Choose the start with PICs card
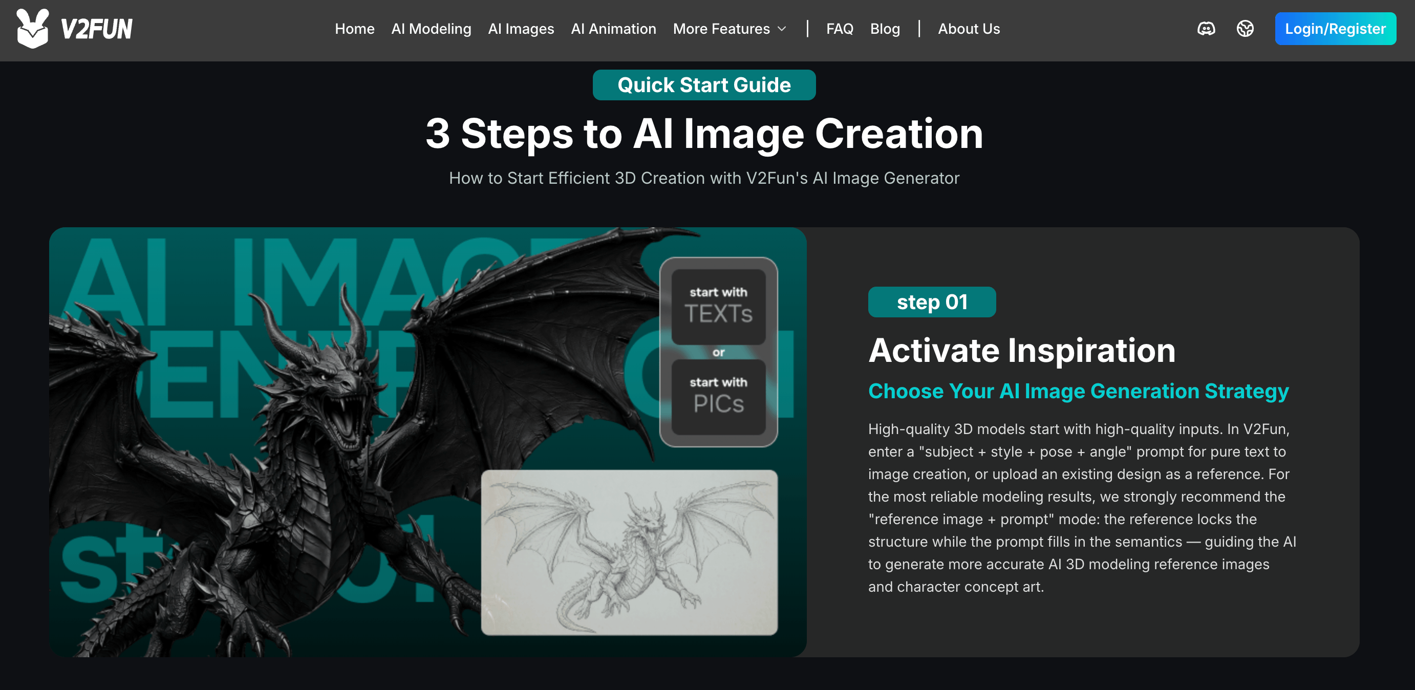Image resolution: width=1415 pixels, height=690 pixels. (x=718, y=397)
